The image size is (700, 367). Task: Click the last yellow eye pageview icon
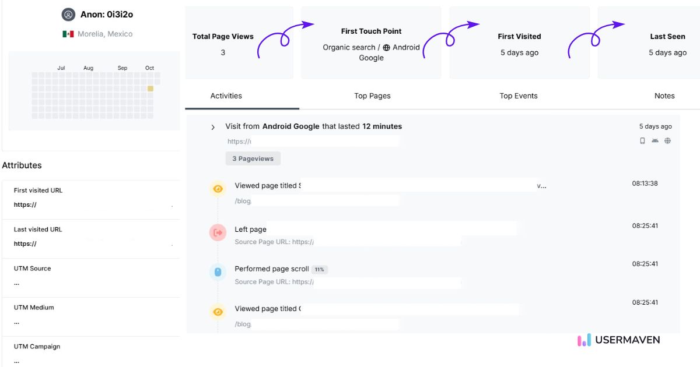(x=218, y=312)
